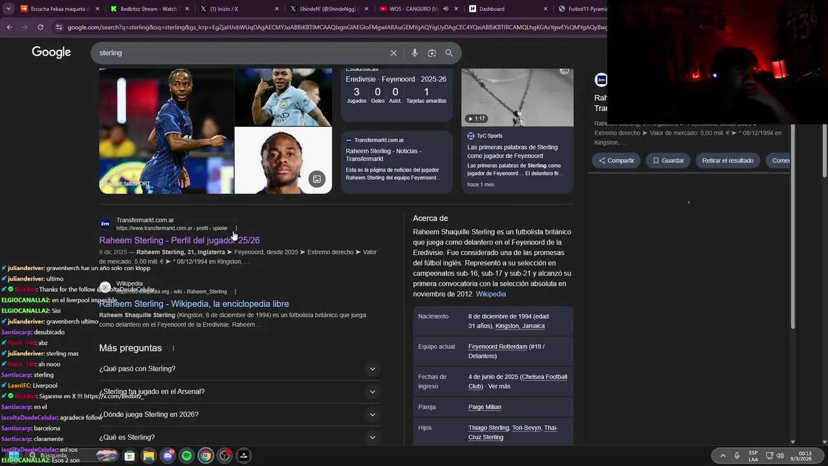This screenshot has height=466, width=828.
Task: Open the tab search dropdown arrow
Action: [x=8, y=9]
